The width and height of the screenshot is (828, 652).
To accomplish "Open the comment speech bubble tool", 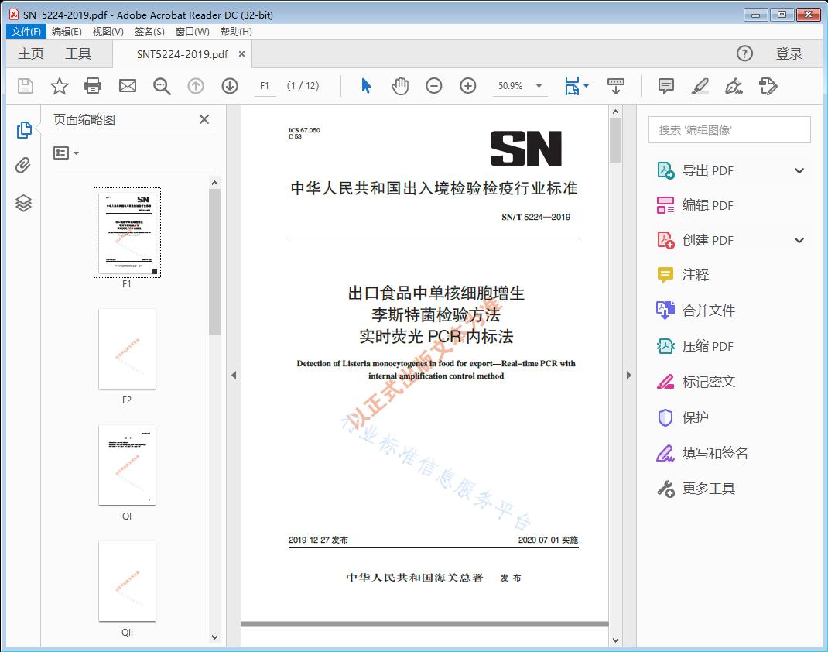I will (665, 86).
